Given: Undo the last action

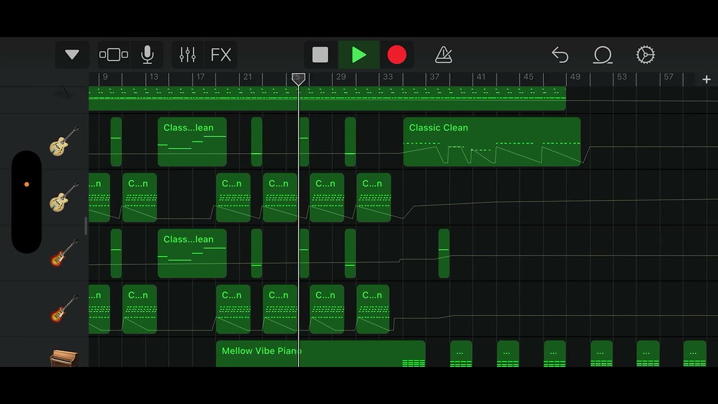Looking at the screenshot, I should (560, 55).
